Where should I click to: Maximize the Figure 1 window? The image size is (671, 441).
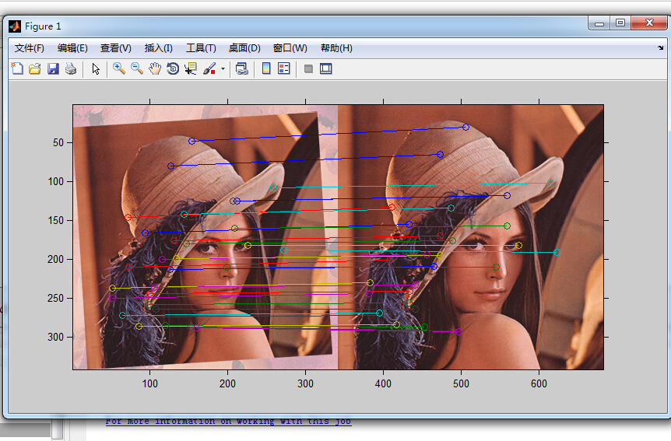[x=620, y=23]
